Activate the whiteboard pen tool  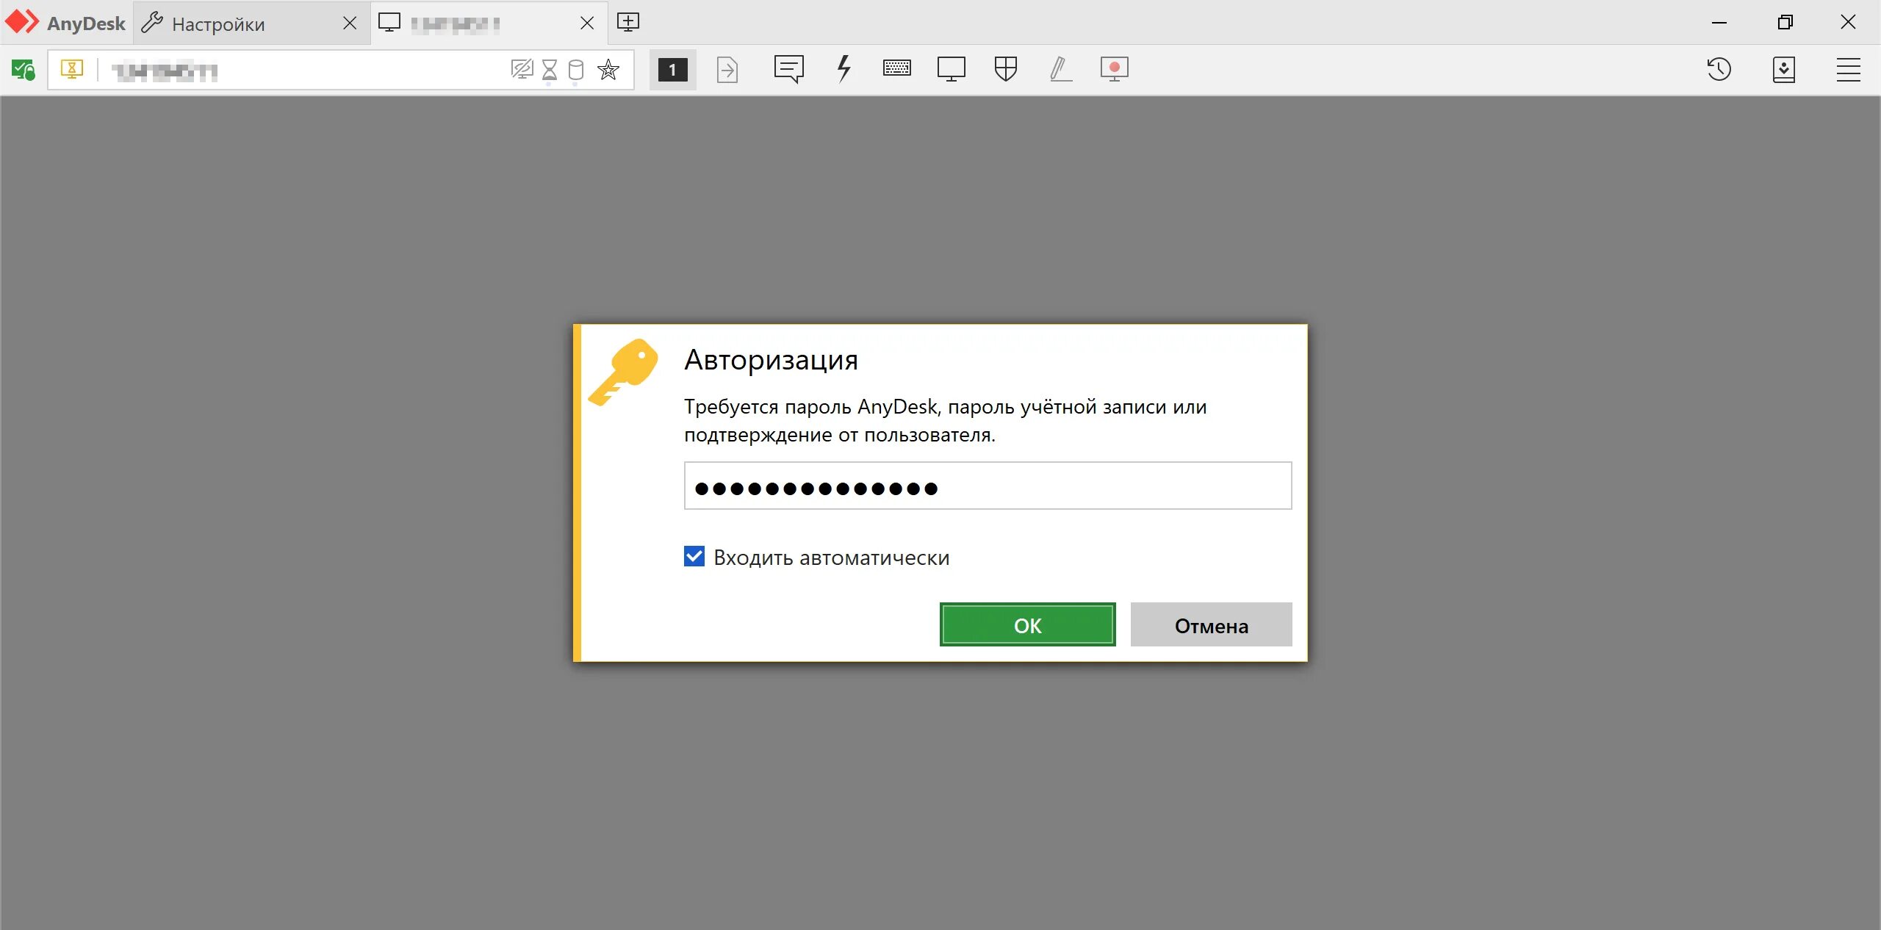(x=1060, y=69)
